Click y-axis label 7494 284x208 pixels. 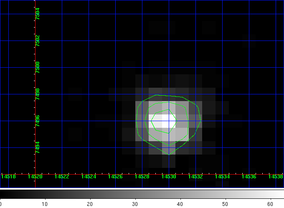38,147
